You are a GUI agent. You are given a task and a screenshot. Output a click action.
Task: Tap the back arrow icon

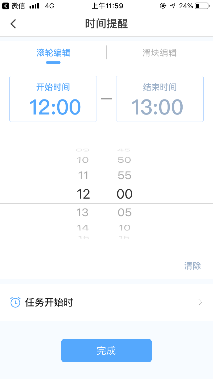(13, 24)
